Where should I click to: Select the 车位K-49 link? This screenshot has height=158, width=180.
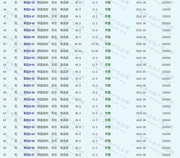click(29, 30)
